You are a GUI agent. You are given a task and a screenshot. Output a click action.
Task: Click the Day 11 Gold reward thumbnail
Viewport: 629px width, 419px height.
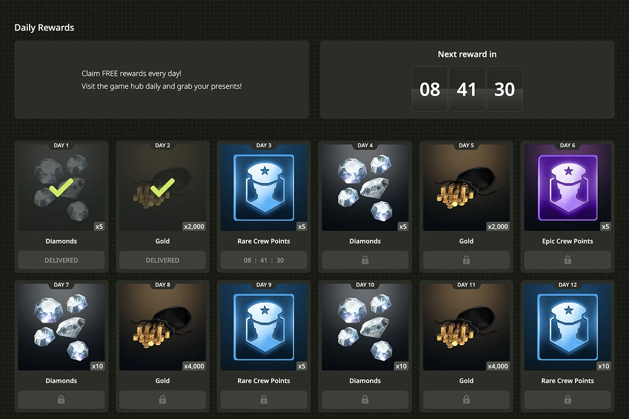(466, 327)
